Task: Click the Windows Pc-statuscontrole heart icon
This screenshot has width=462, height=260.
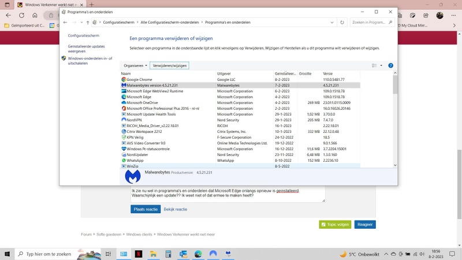Action: 124,149
